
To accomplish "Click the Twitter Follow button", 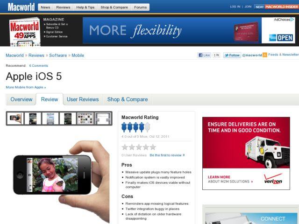I will [232, 55].
